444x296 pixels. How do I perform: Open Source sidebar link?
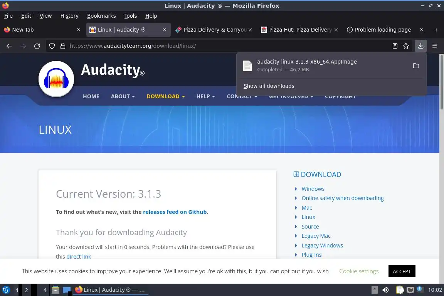310,227
